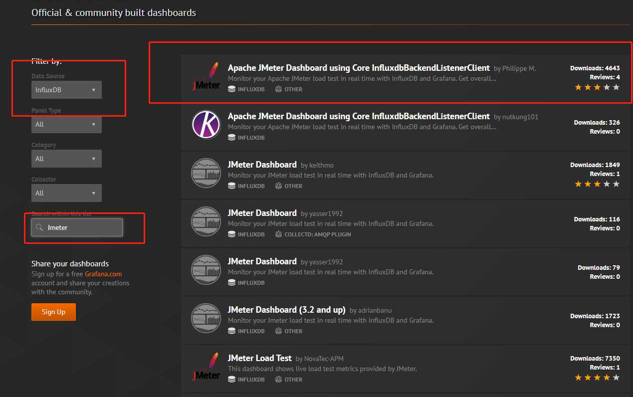The width and height of the screenshot is (633, 397).
Task: Click the search field containing Jmeter
Action: 77,227
